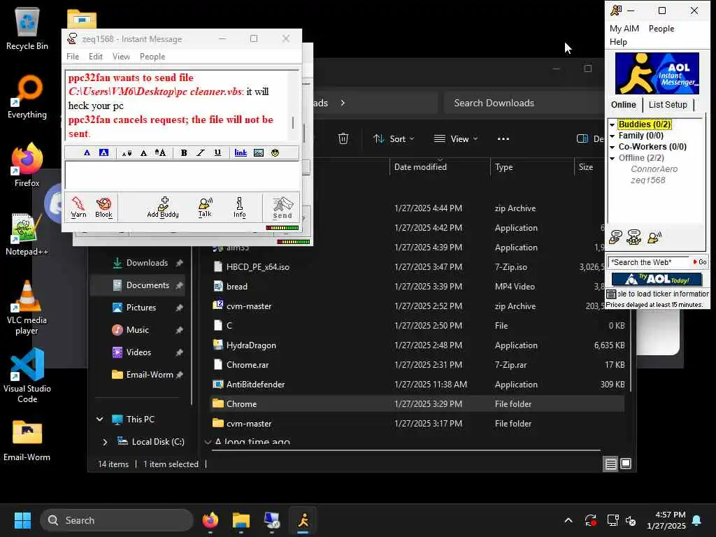
Task: Select offline buddy zeq1568
Action: pos(647,180)
